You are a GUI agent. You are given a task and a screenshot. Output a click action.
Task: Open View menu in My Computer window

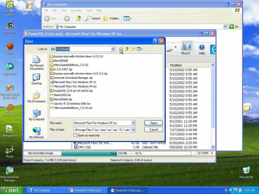63,10
